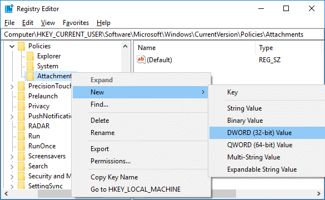
Task: Choose Copy Key Name in context menu
Action: [x=141, y=177]
